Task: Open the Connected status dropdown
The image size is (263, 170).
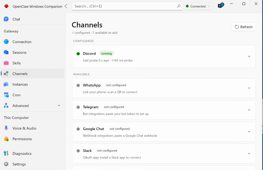Action: click(x=198, y=6)
